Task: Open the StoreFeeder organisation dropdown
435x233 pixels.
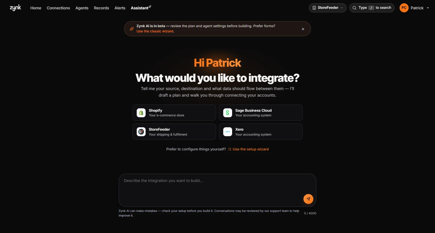Action: click(x=328, y=8)
